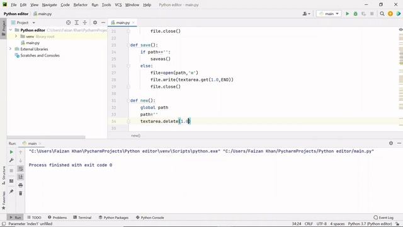This screenshot has height=227, width=403.
Task: Hide the Run tool window
Action: tap(399, 143)
